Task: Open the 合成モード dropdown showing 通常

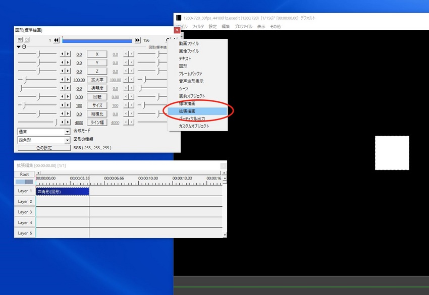Action: click(x=43, y=131)
